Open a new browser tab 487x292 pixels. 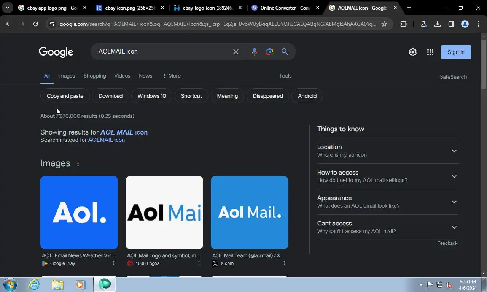[x=409, y=8]
